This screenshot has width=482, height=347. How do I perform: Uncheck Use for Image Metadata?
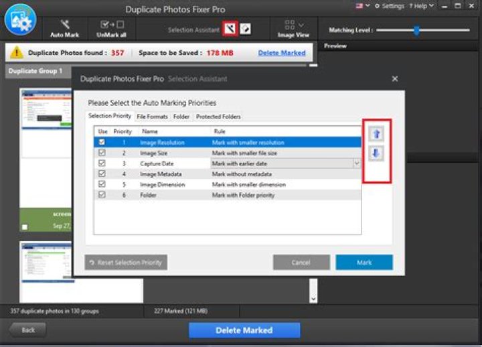(x=102, y=173)
